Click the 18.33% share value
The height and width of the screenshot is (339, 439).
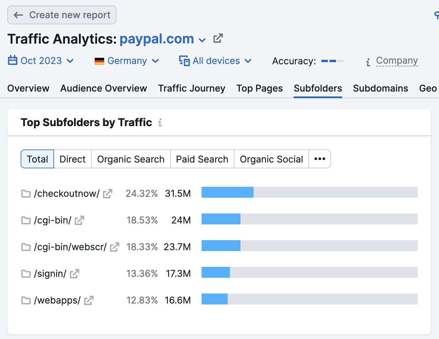[142, 247]
